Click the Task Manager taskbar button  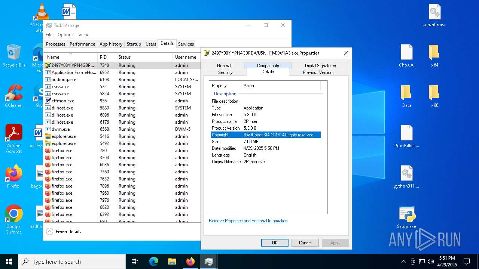[x=208, y=262]
